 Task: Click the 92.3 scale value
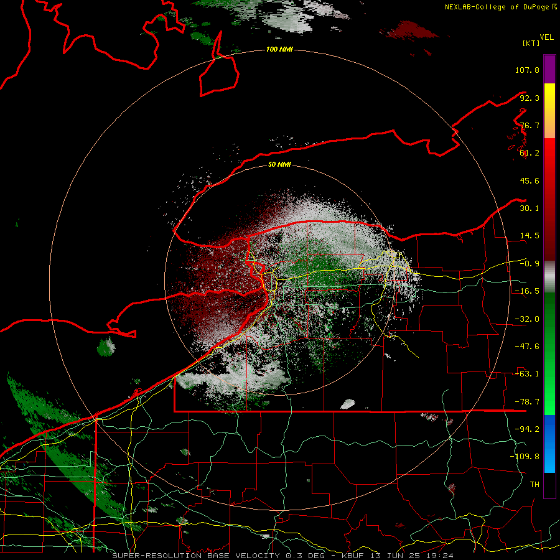(530, 98)
